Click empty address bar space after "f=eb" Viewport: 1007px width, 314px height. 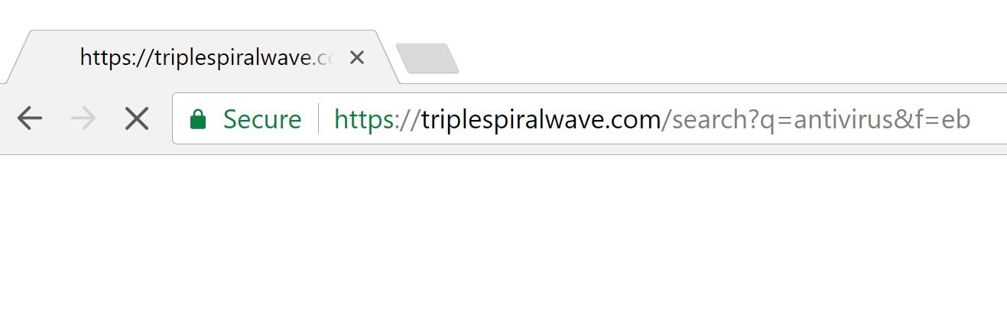tap(989, 118)
